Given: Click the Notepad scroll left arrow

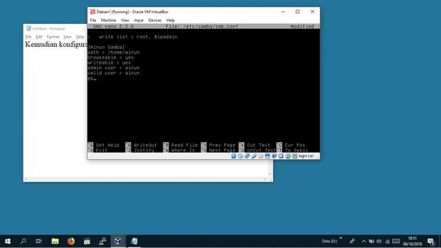Looking at the screenshot, I should 26,179.
